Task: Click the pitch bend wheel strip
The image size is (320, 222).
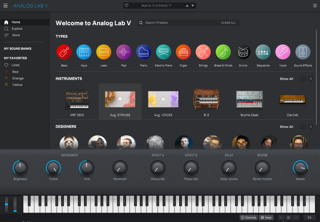Action: [x=6, y=204]
